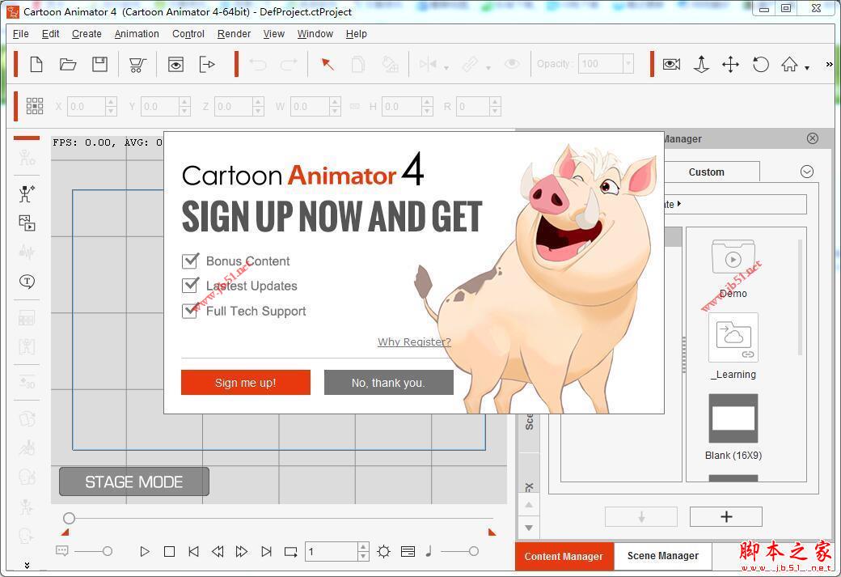Save the project with the floppy disk icon
Image resolution: width=841 pixels, height=577 pixels.
[x=99, y=65]
